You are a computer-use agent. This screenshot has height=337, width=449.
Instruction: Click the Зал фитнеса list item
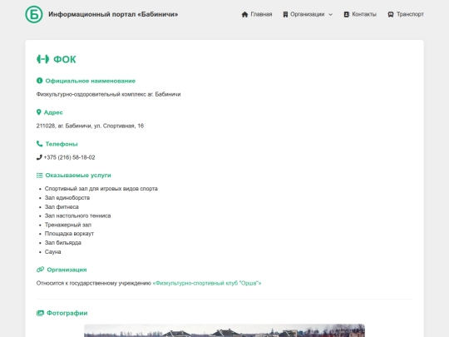62,206
